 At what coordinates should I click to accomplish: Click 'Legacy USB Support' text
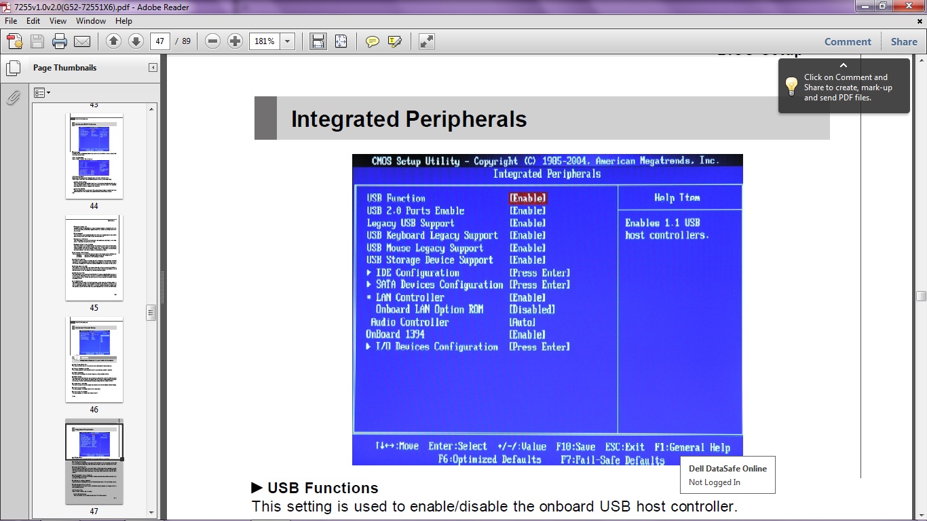(411, 223)
